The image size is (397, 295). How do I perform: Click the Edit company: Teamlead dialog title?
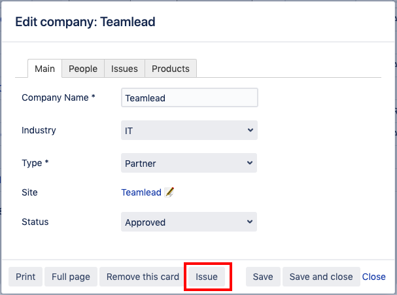point(85,22)
